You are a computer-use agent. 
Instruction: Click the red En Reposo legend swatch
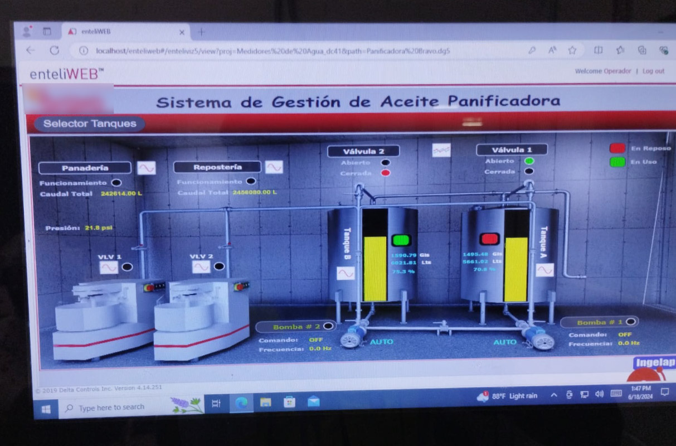coord(617,148)
